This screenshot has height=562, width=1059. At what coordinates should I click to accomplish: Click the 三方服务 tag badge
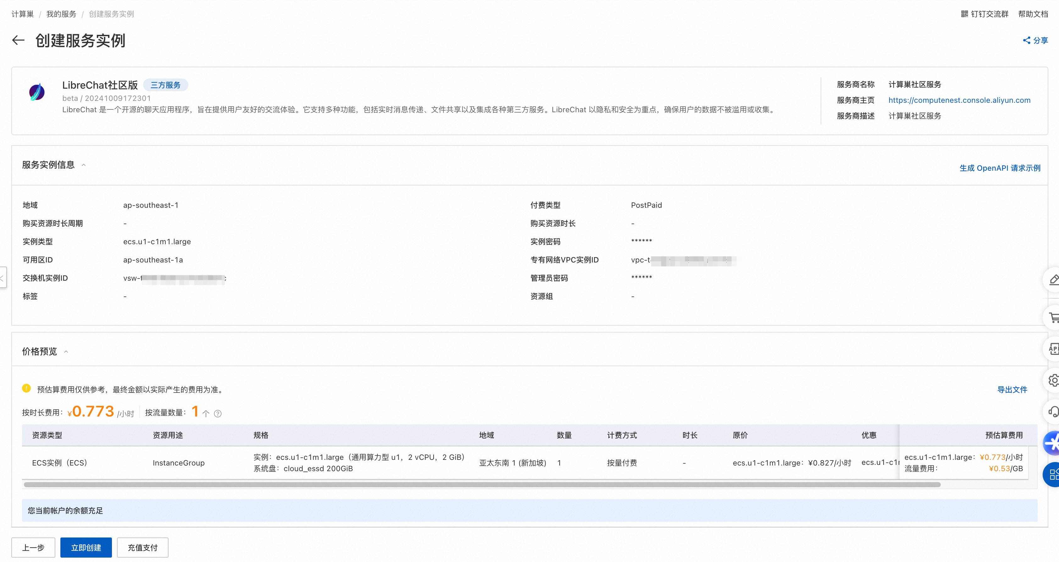[x=166, y=85]
